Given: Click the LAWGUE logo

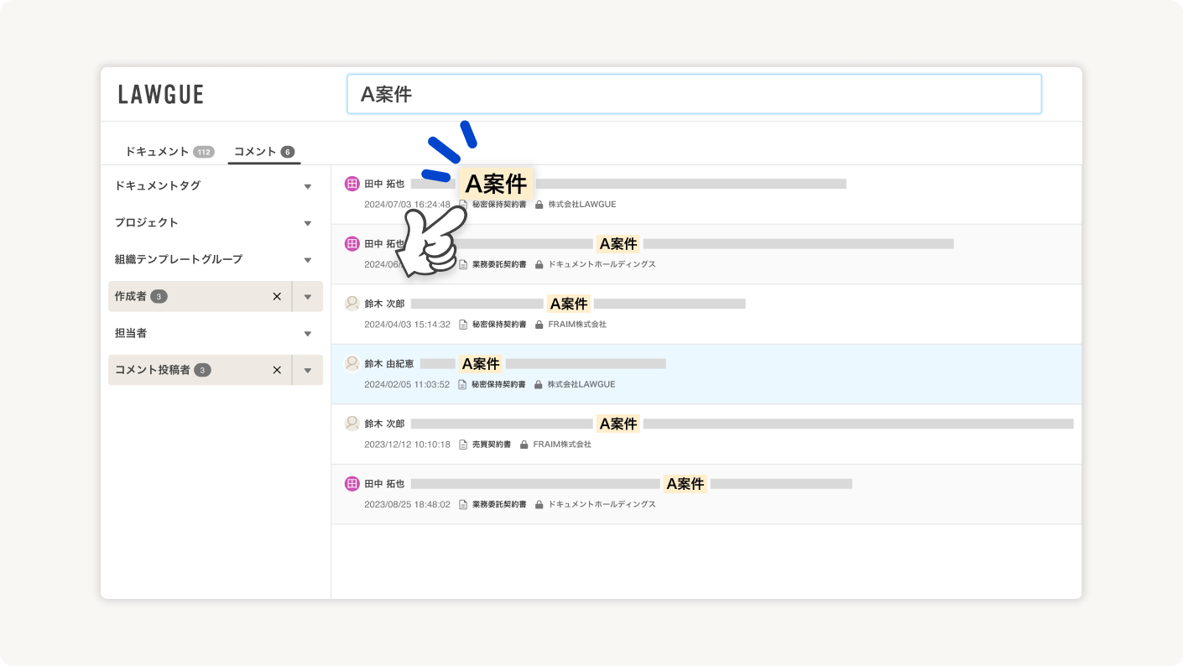Looking at the screenshot, I should pyautogui.click(x=159, y=94).
